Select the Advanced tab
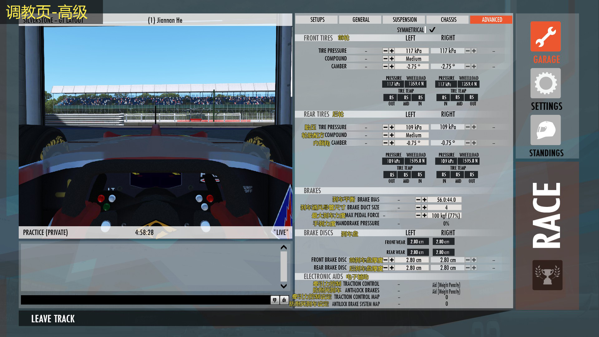 pyautogui.click(x=491, y=20)
